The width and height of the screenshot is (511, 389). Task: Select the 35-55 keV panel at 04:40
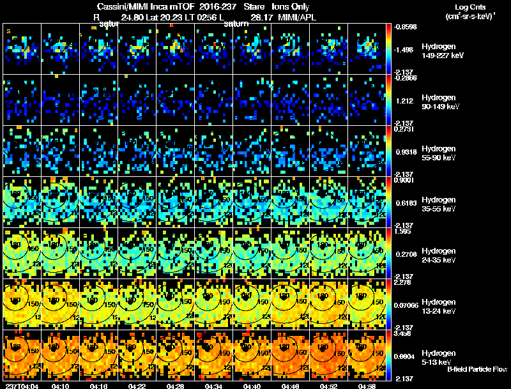pyautogui.click(x=252, y=202)
